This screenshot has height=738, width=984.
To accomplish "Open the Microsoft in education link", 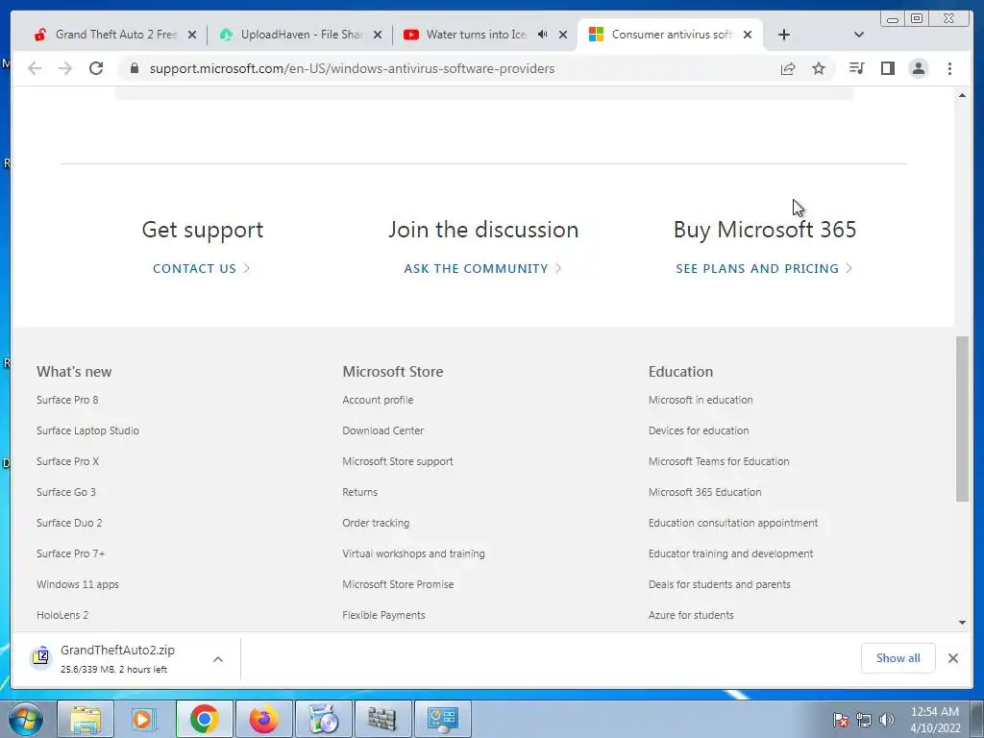I will (x=701, y=400).
